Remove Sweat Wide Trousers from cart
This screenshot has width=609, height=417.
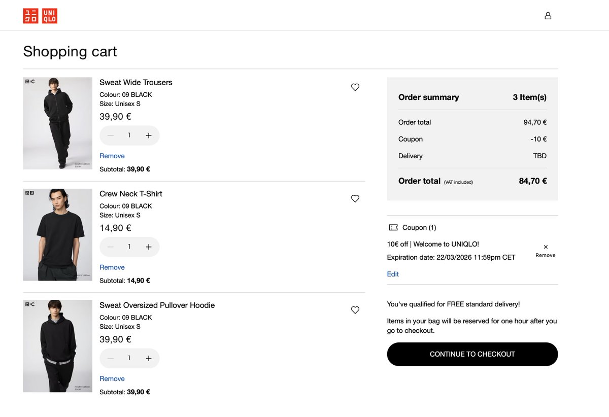112,156
